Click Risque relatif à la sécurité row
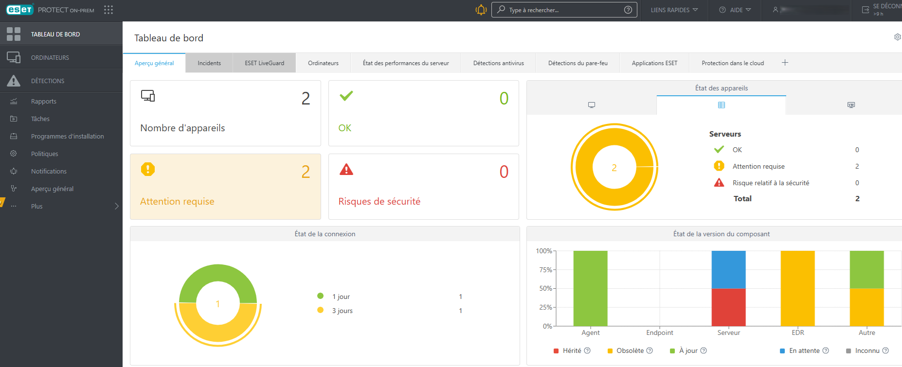The height and width of the screenshot is (367, 902). pos(786,183)
